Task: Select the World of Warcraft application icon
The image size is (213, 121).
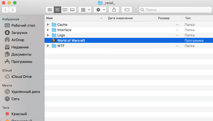Action: pyautogui.click(x=54, y=41)
